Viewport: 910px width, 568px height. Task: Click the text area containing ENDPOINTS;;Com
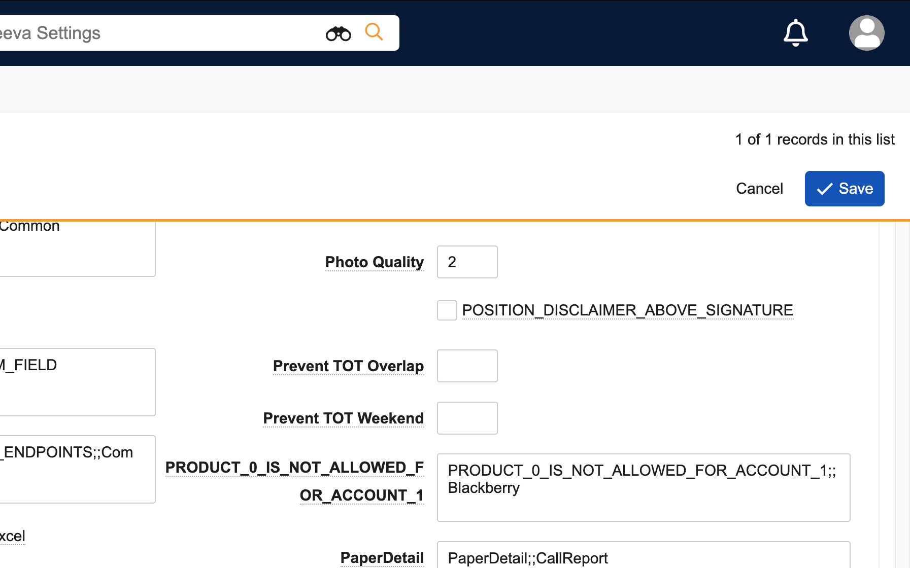tap(76, 469)
